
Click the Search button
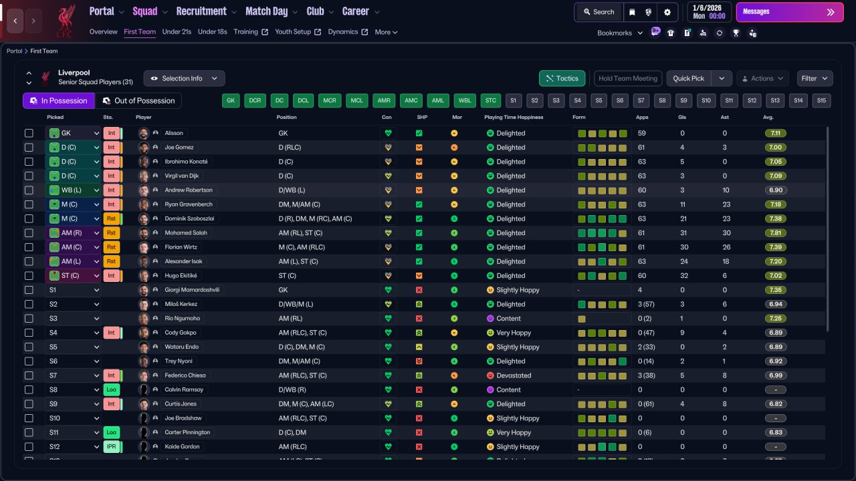coord(599,12)
